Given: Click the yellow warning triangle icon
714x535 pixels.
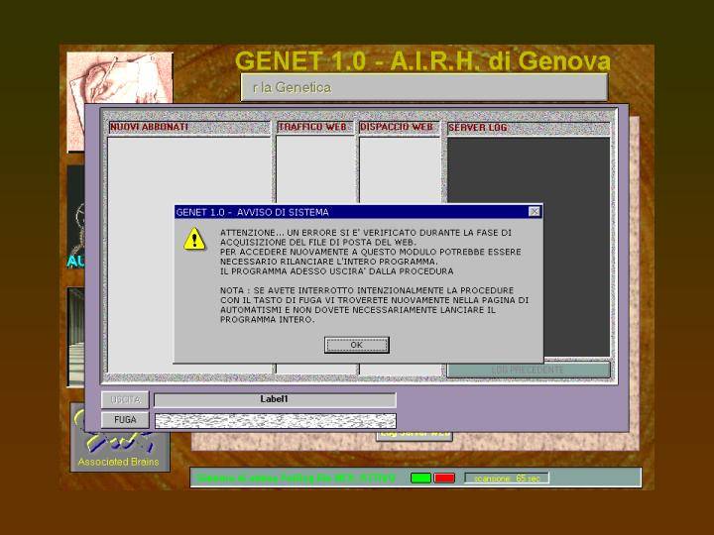Looking at the screenshot, I should click(194, 239).
